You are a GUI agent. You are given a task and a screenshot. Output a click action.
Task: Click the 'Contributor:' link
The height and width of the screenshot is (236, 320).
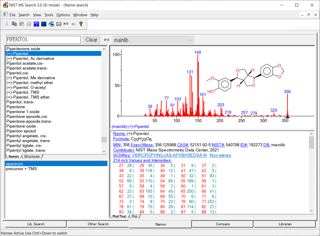[124, 150]
